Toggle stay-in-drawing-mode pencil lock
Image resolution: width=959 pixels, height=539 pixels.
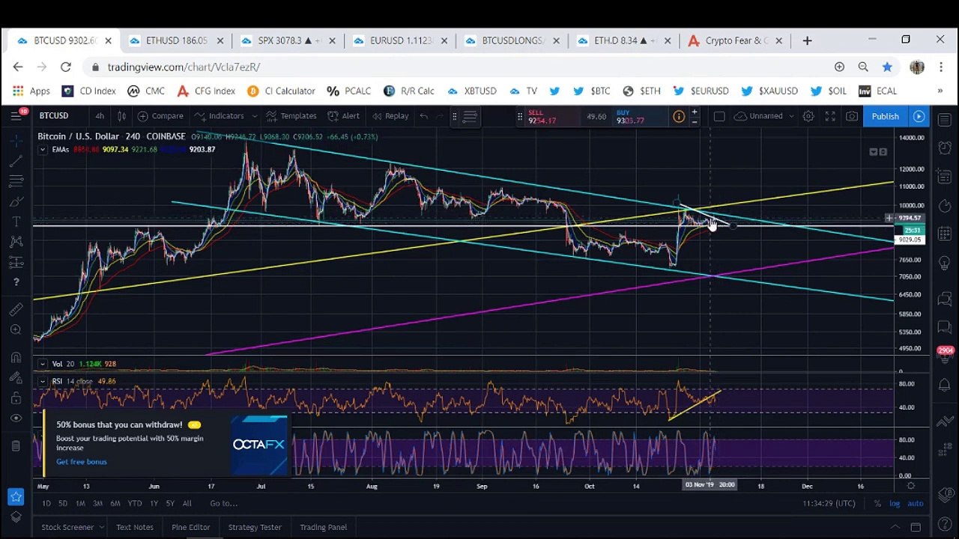coord(16,377)
